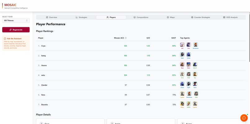Click eeiu's K/D value 1.13

pyautogui.click(x=148, y=75)
